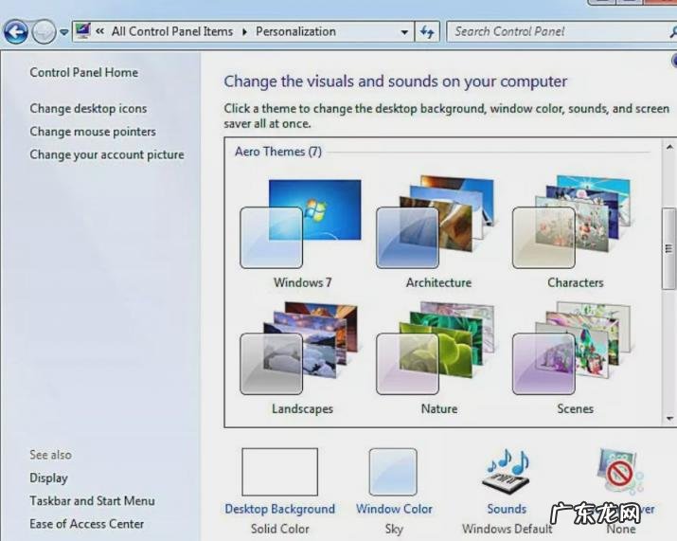This screenshot has width=677, height=541.
Task: Open Change desktop icons link
Action: [x=88, y=108]
